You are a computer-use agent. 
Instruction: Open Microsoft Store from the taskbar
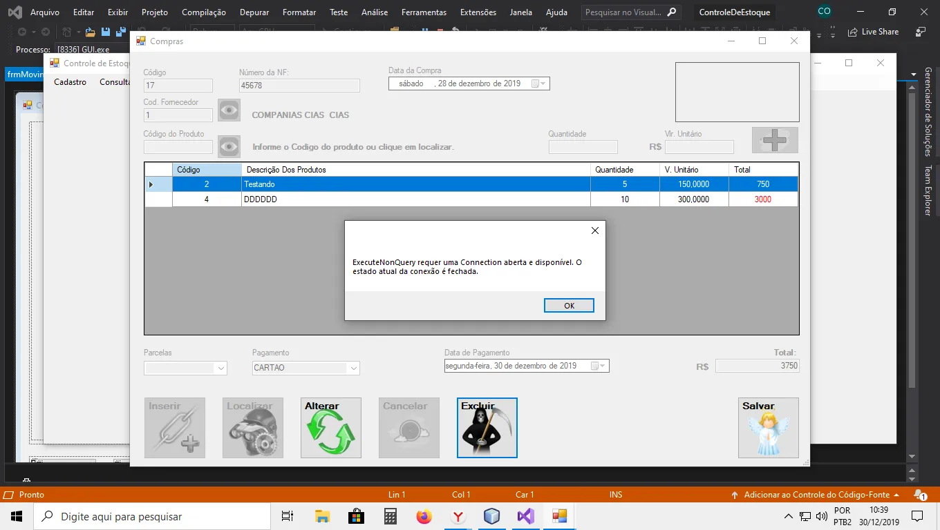356,516
